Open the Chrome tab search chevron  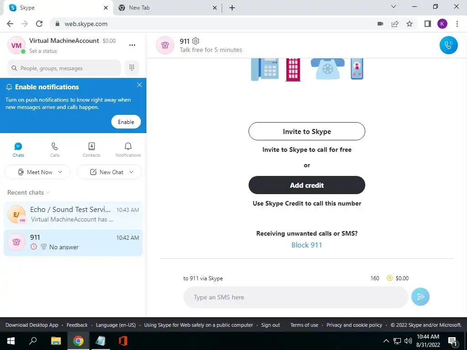click(394, 6)
